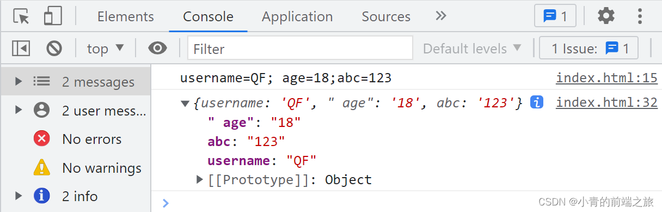Viewport: 662px width, 212px height.
Task: Click the messages badge button showing 1
Action: click(555, 16)
